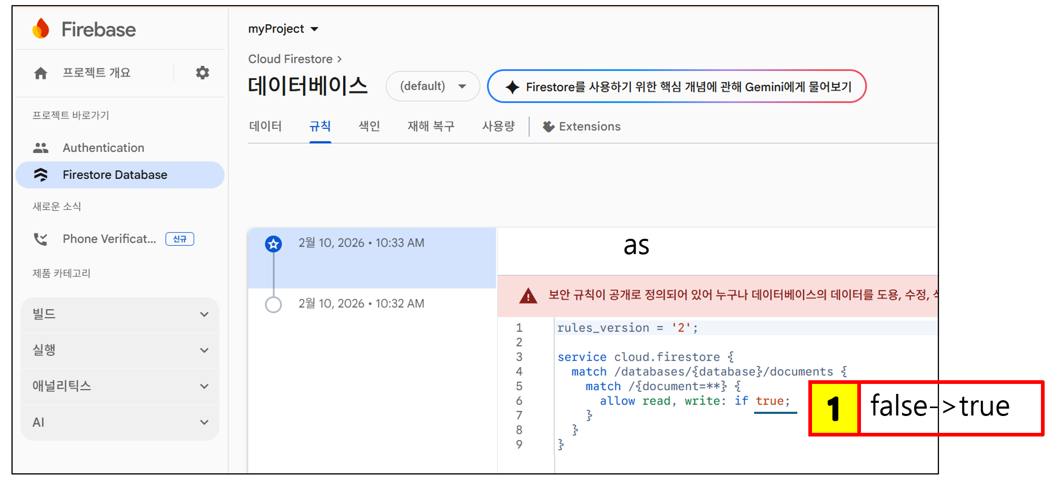This screenshot has width=1052, height=477.
Task: Click the 'true' value in allow rule
Action: coord(769,401)
